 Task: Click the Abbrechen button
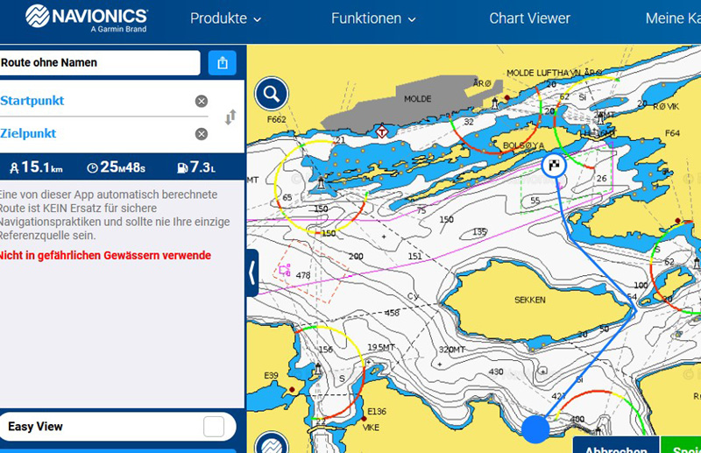coord(616,446)
